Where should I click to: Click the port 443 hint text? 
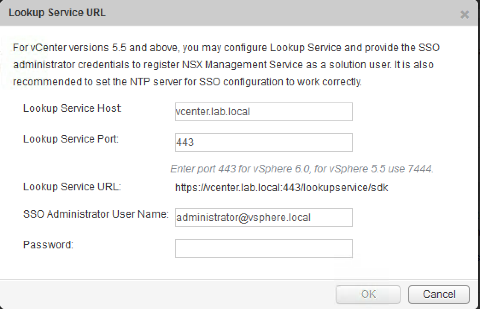coord(302,169)
